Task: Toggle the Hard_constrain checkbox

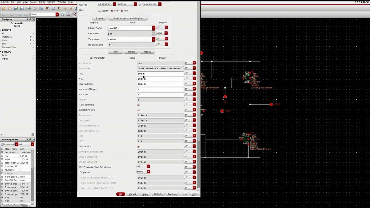Action: click(x=138, y=105)
